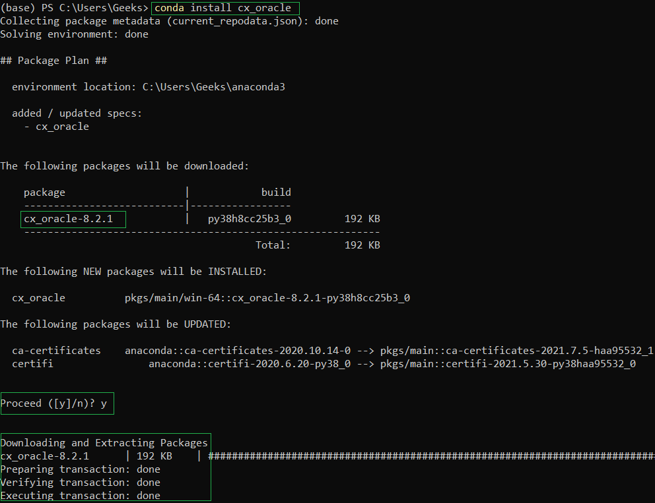The height and width of the screenshot is (503, 655).
Task: Click the '192 KB' size in the package row
Action: pos(362,219)
